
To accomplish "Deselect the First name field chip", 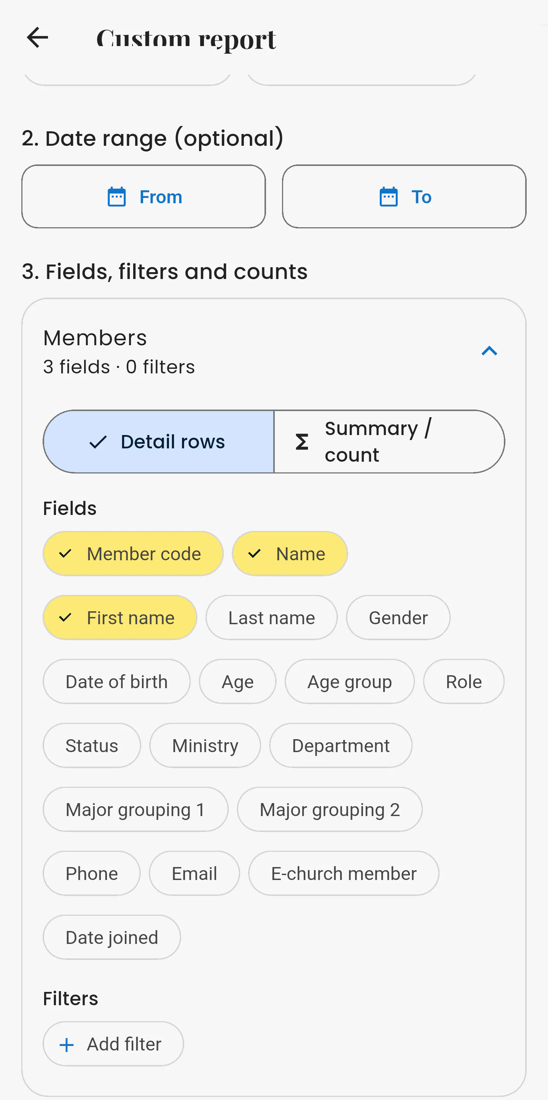I will (120, 617).
